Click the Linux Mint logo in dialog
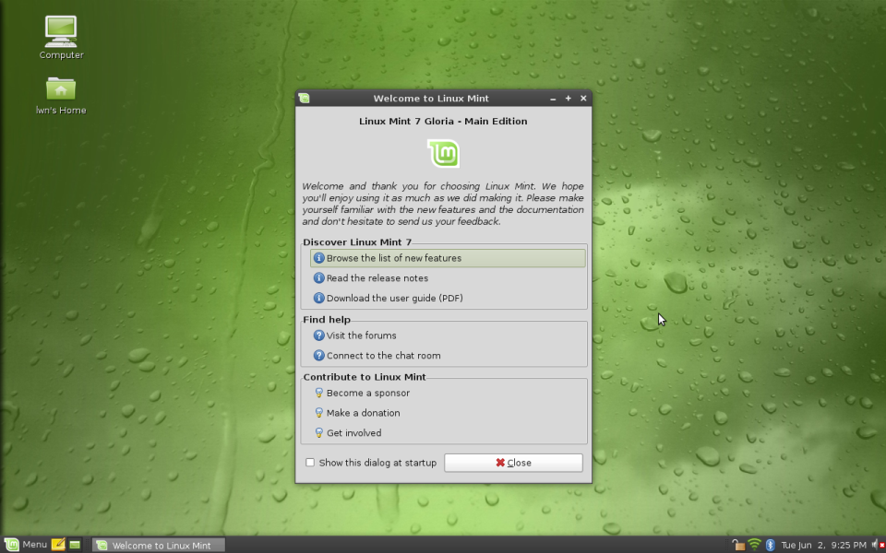The height and width of the screenshot is (553, 886). (x=443, y=153)
